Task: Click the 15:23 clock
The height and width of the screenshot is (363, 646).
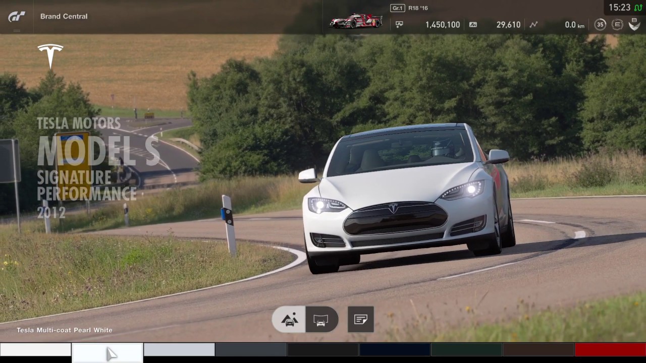Action: click(x=619, y=8)
